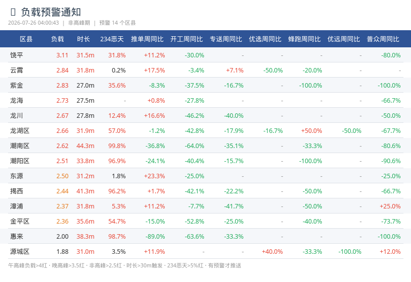The width and height of the screenshot is (411, 282).
Task: Click 潮南区 开工周同比 value -64.0%
Action: [x=194, y=146]
